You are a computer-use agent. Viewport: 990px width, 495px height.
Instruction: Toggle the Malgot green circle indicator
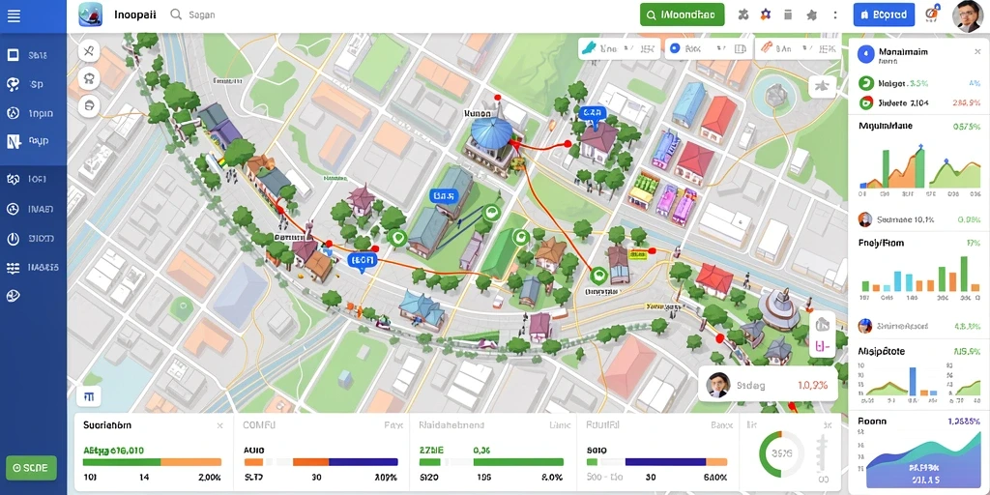click(x=866, y=83)
